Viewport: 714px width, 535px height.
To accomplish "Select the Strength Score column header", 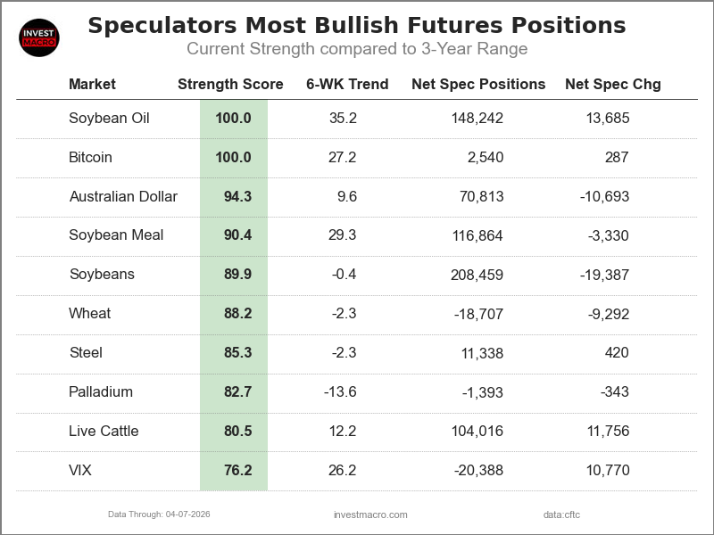I will [230, 85].
